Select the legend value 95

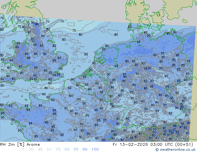coord(76,150)
